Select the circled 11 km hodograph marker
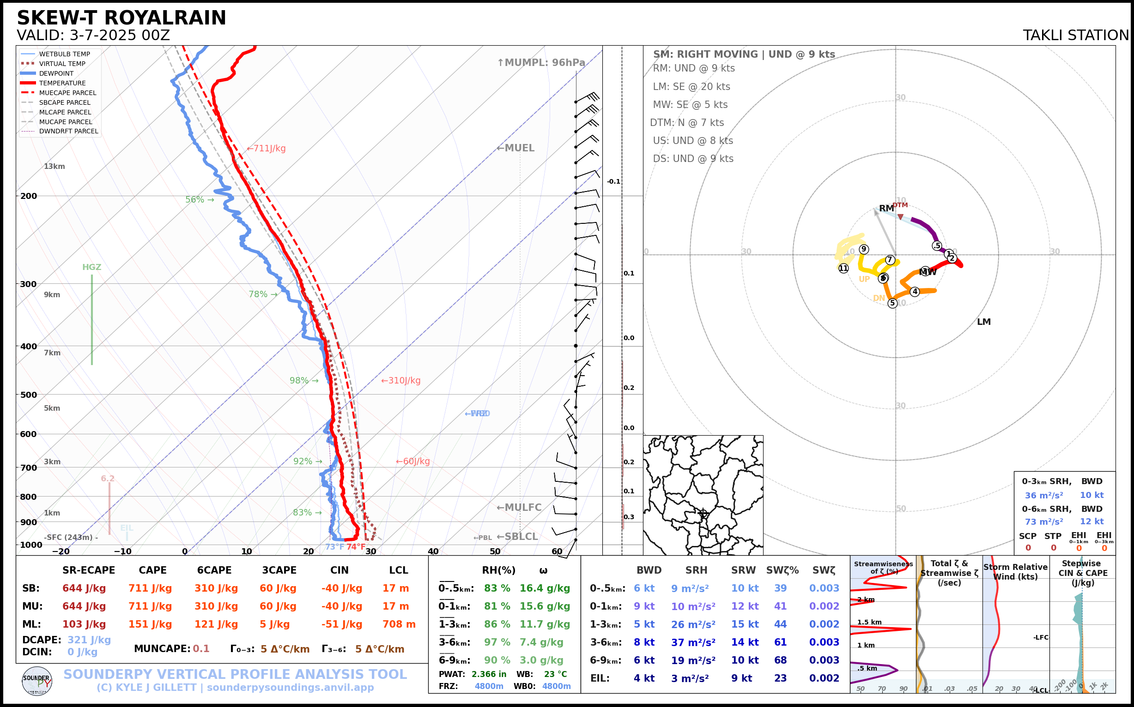The height and width of the screenshot is (707, 1134). [x=843, y=268]
